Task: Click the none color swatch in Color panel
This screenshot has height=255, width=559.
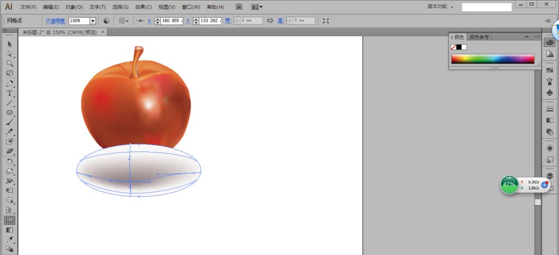Action: 453,47
